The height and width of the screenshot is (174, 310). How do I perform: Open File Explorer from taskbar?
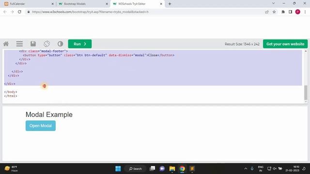pos(172,169)
